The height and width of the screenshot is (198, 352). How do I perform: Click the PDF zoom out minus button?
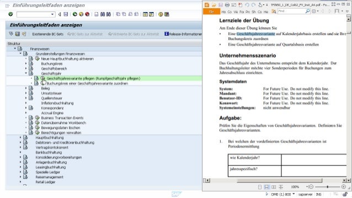311,186
